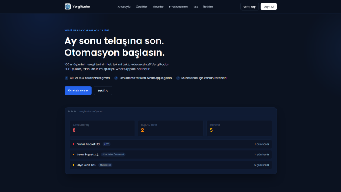This screenshot has width=341, height=192.
Task: Select the Yılmaz Ticaret Ltd. row
Action: pyautogui.click(x=170, y=144)
